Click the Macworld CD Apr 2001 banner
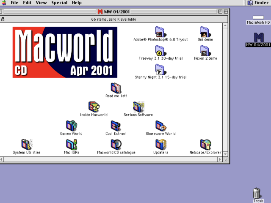 65,52
